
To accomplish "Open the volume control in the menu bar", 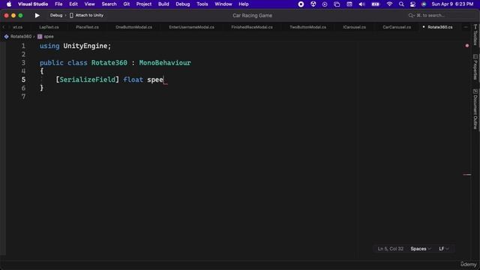I will coord(361,4).
